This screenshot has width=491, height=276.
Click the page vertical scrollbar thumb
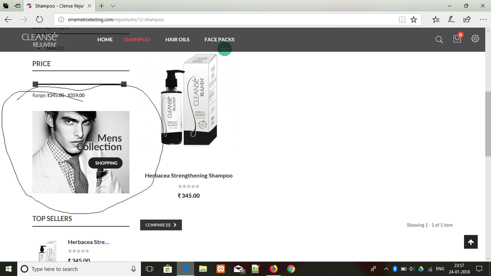click(x=488, y=124)
